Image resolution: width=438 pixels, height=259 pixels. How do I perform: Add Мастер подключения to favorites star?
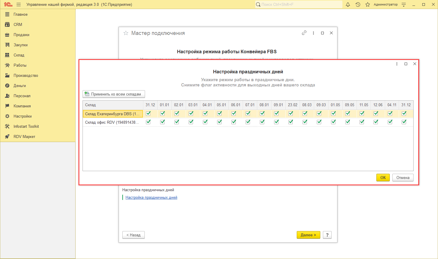point(126,33)
